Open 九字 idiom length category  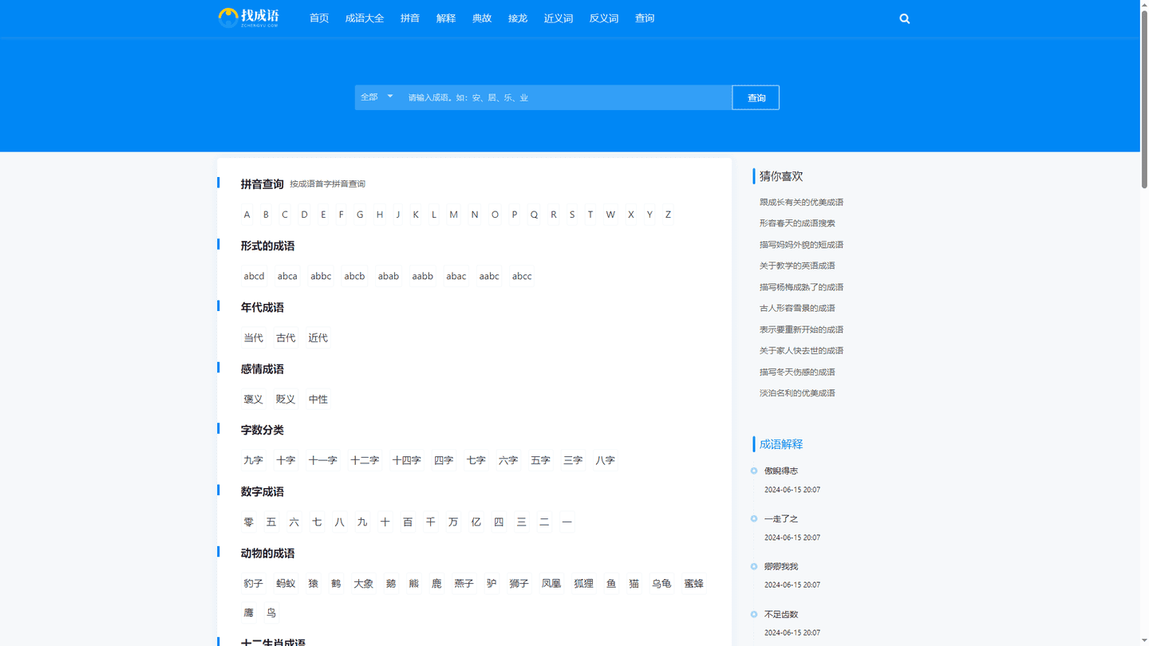(253, 461)
